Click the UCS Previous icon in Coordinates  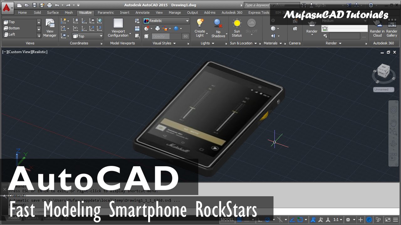pos(76,28)
